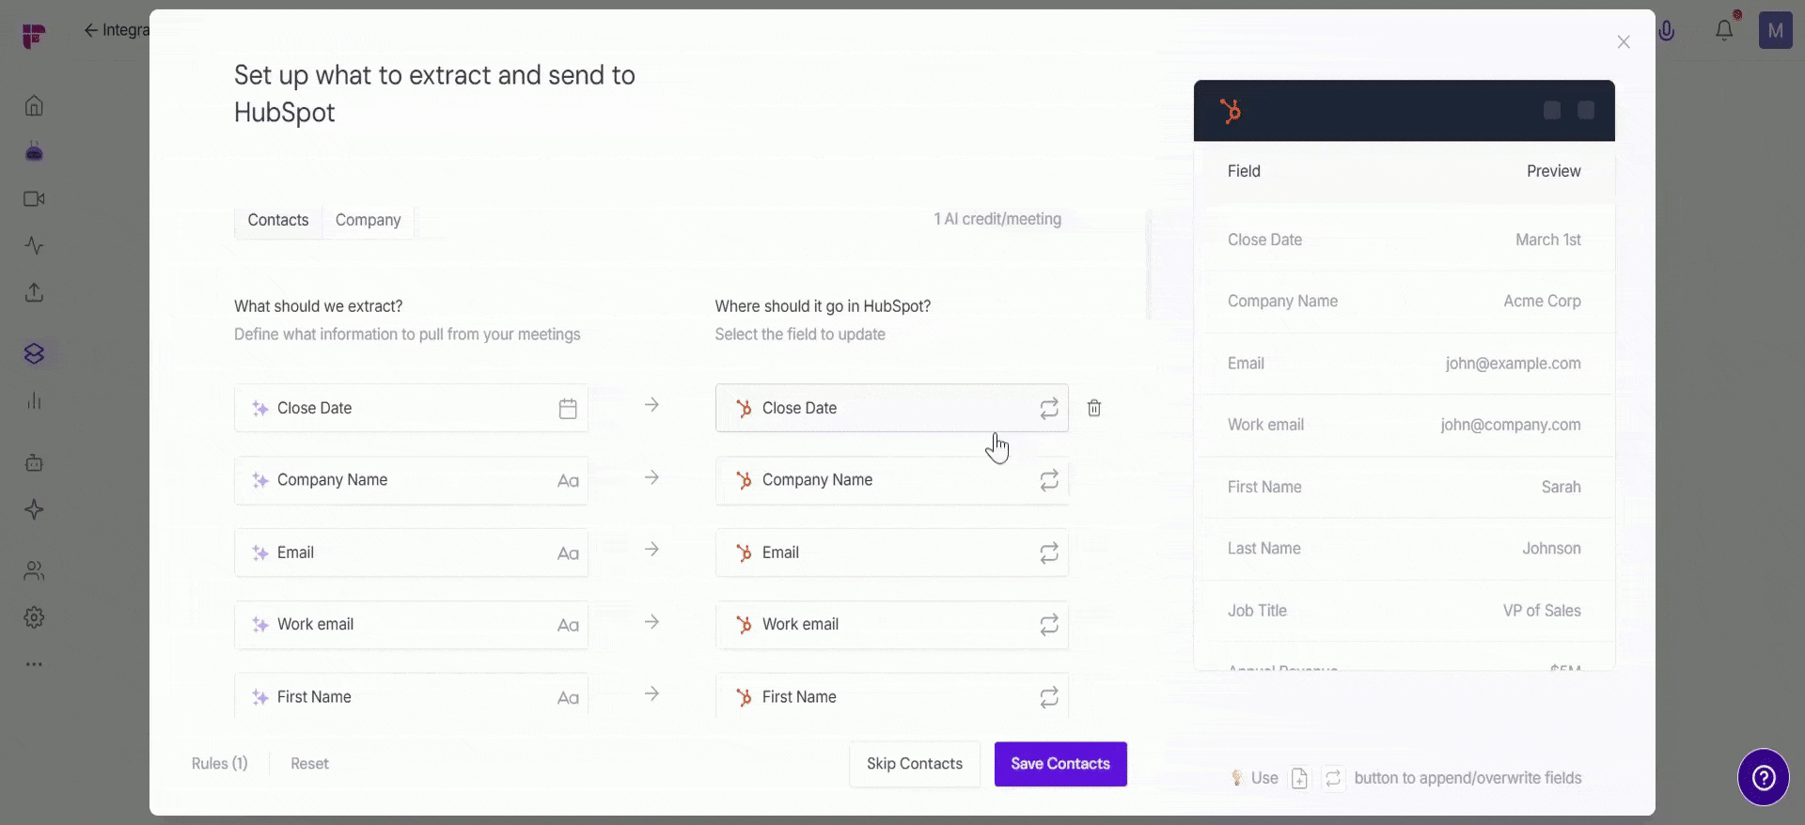Click the app logo at top left

pyautogui.click(x=34, y=36)
